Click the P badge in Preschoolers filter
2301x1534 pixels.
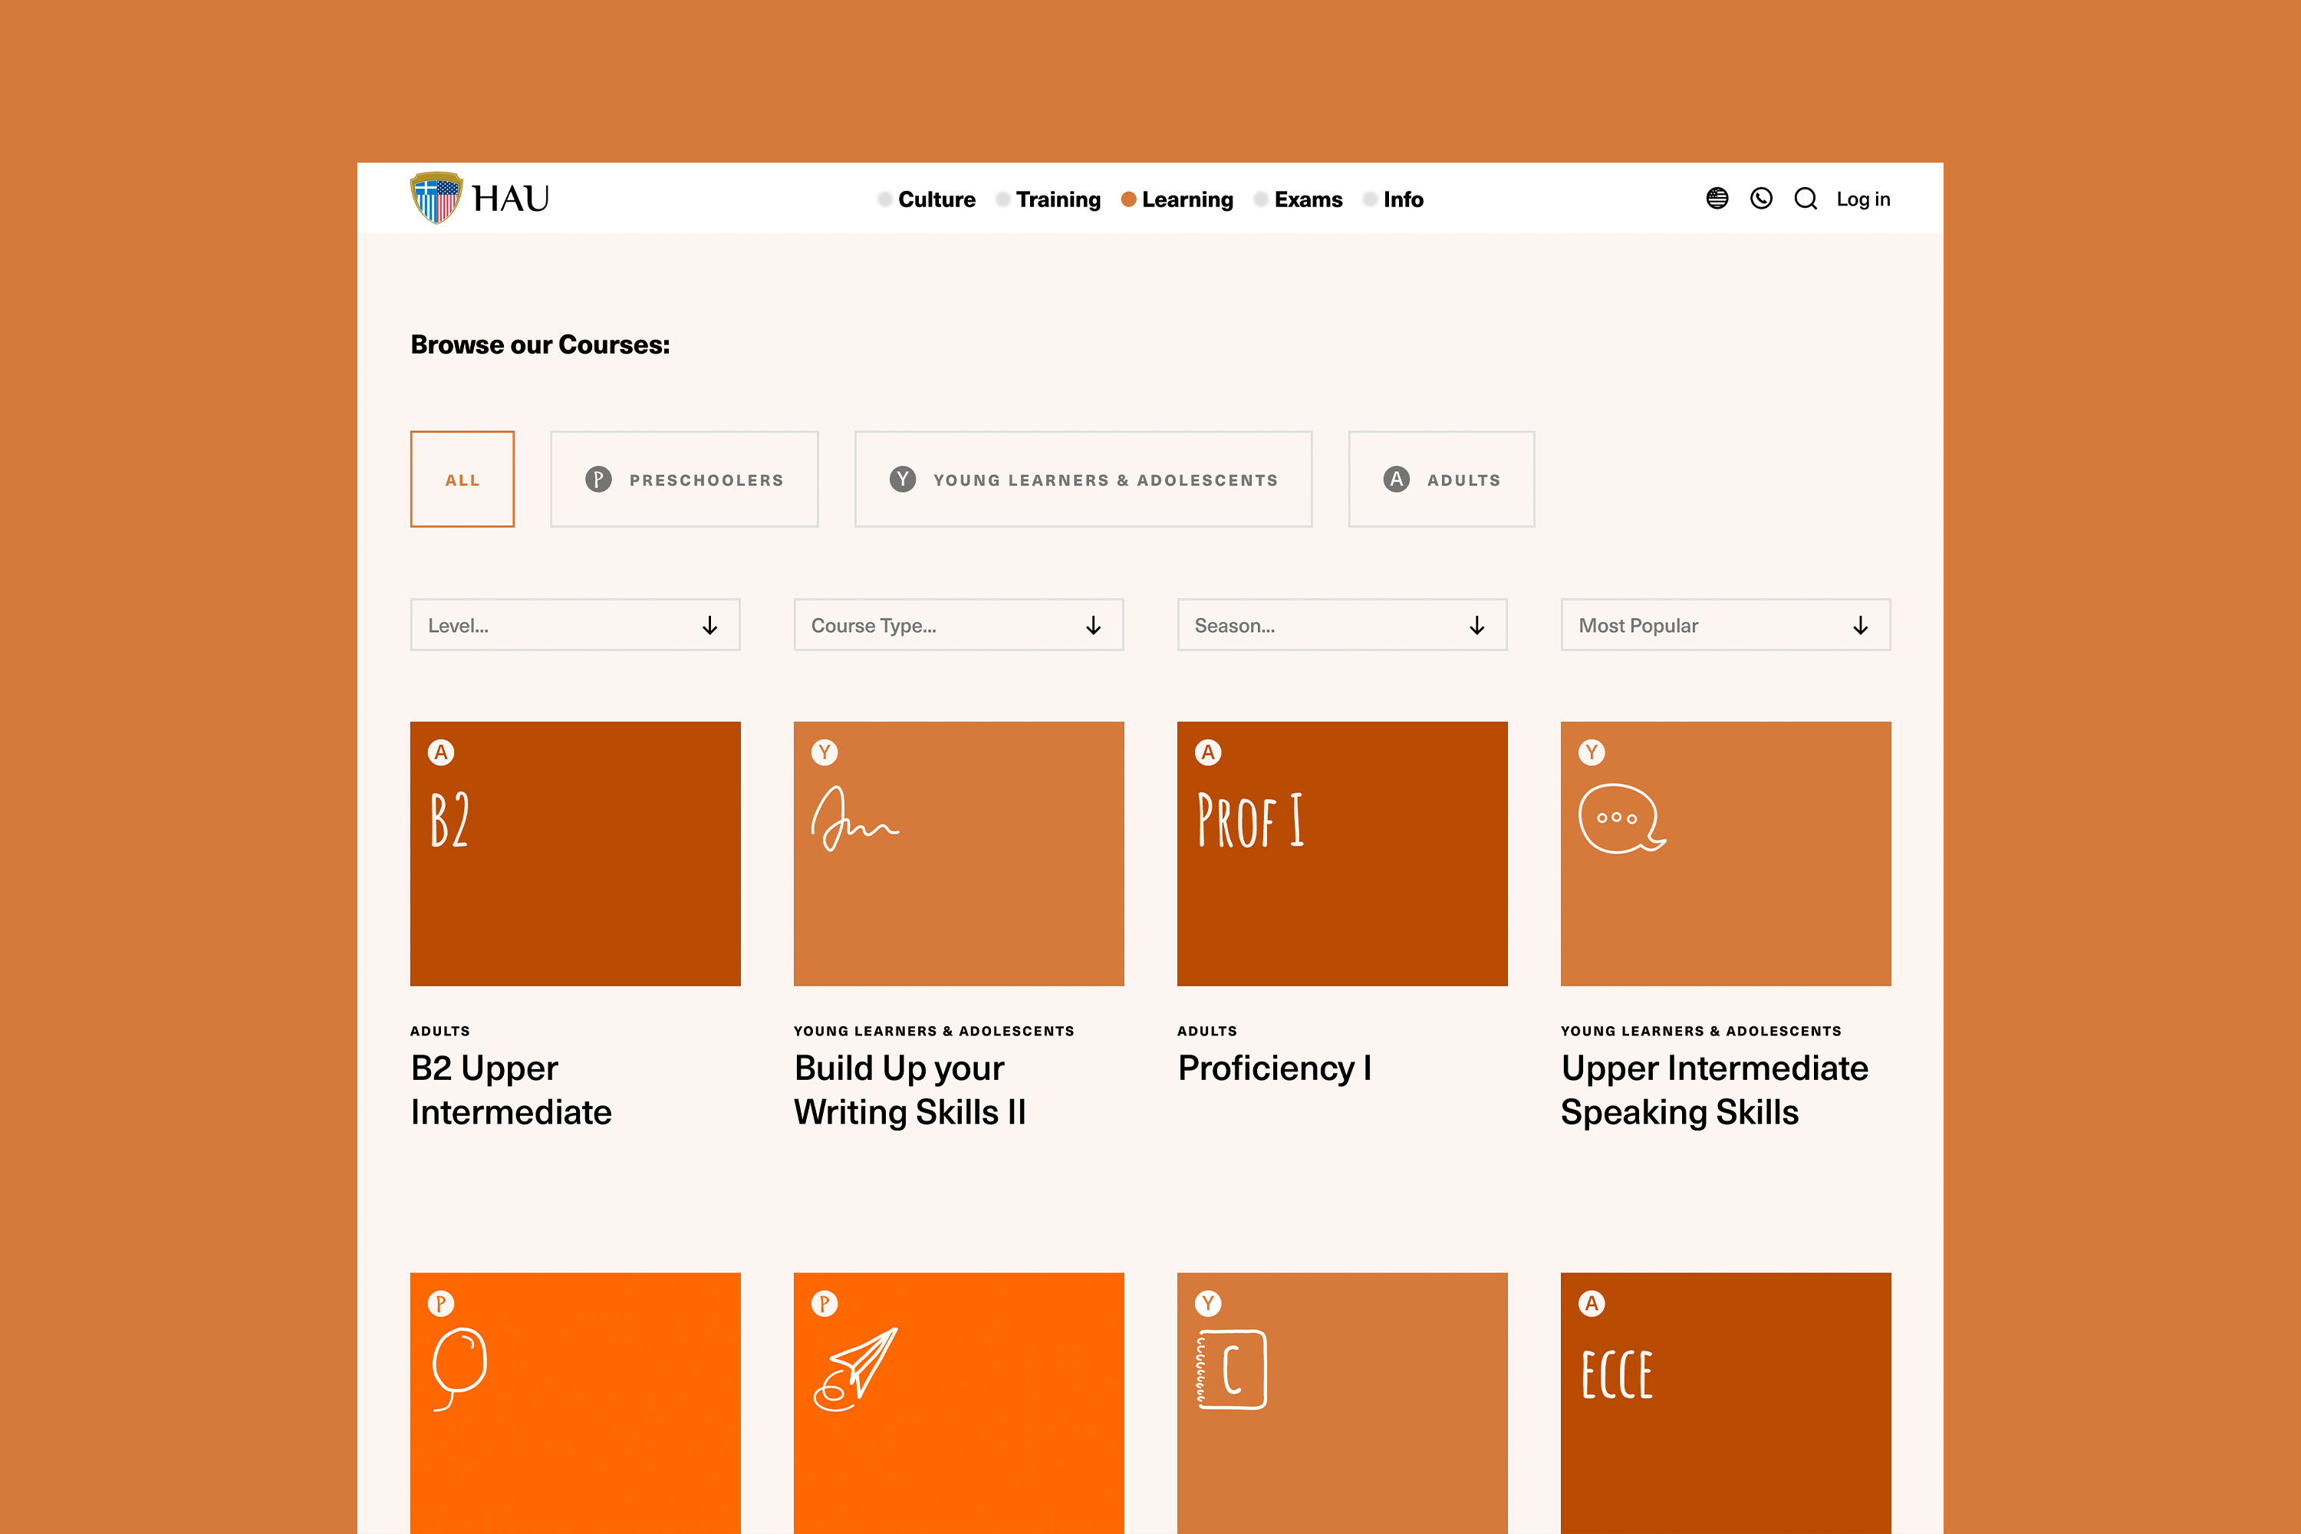[597, 479]
